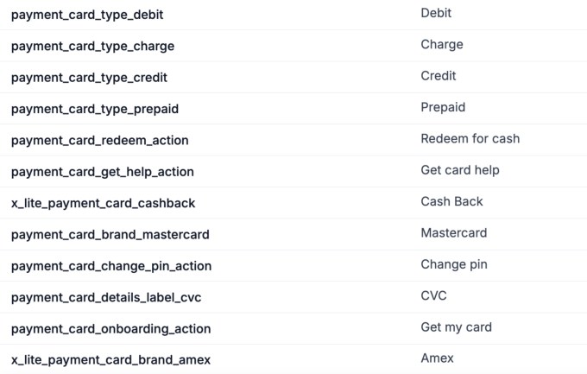The height and width of the screenshot is (374, 587).
Task: Click the Change pin value
Action: coord(454,264)
